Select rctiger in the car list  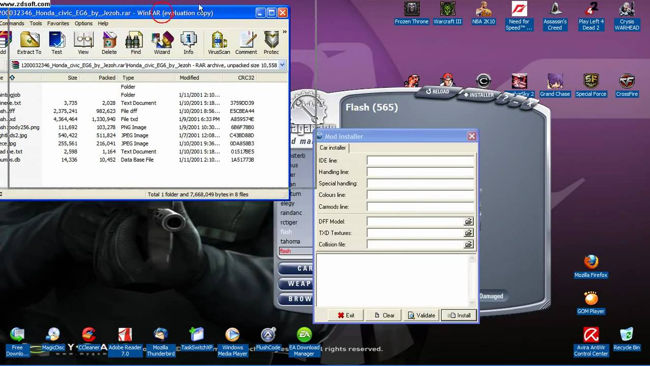(x=289, y=222)
